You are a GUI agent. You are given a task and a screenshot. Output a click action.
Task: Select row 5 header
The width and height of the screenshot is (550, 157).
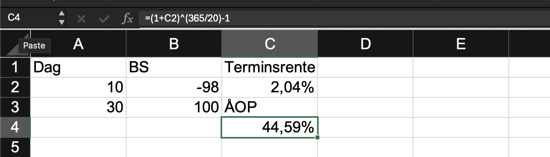pos(15,147)
